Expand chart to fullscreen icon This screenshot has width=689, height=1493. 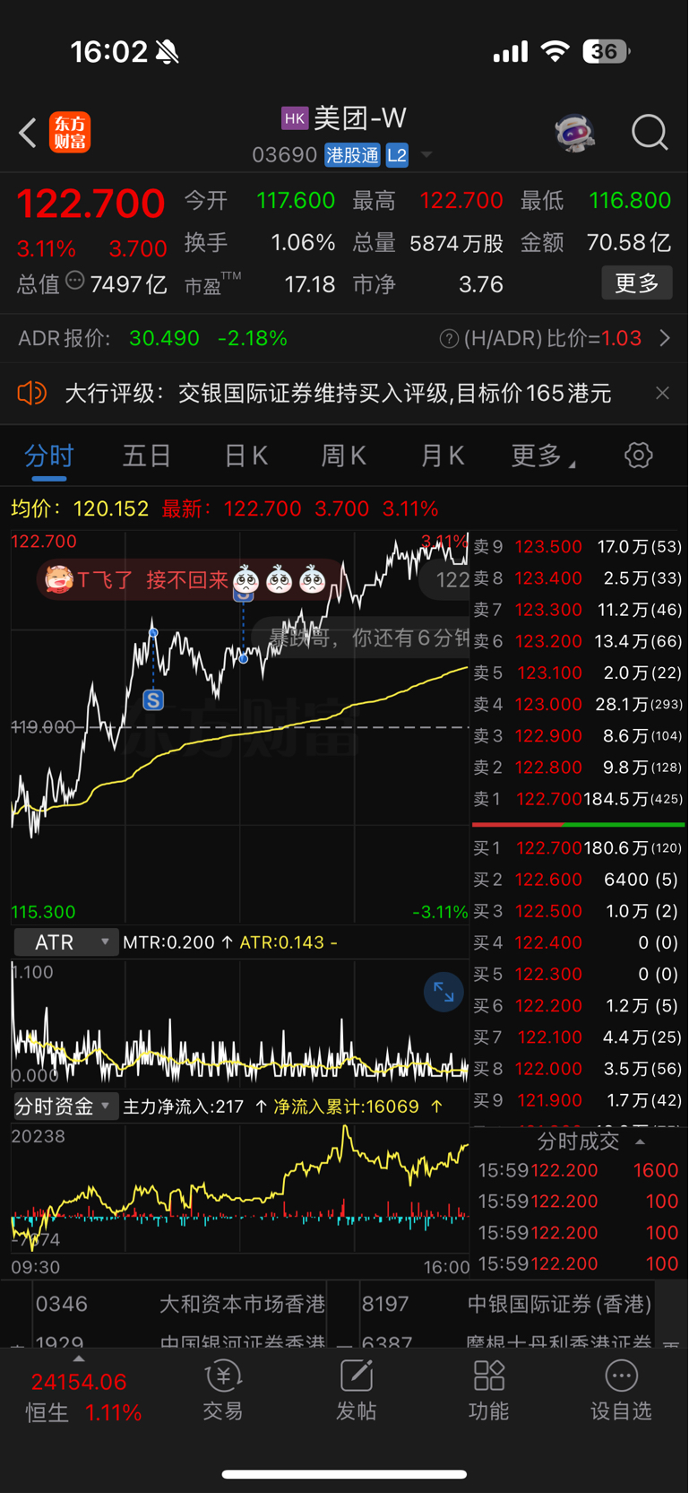point(444,992)
